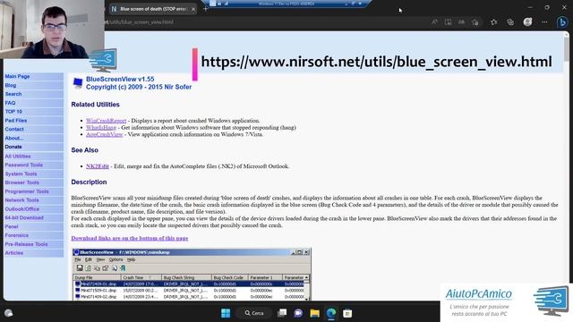The width and height of the screenshot is (573, 322).
Task: Open the weather widget icon on the taskbar
Action: (x=8, y=313)
